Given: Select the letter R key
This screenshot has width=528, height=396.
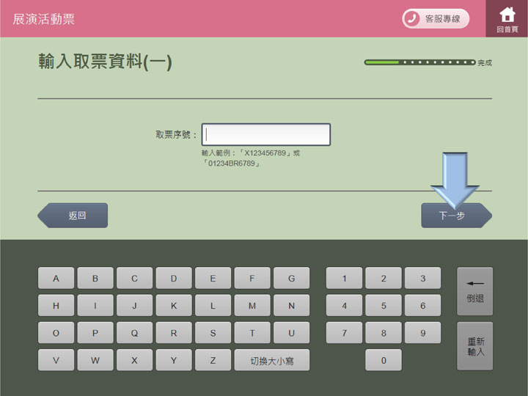Looking at the screenshot, I should 174,333.
